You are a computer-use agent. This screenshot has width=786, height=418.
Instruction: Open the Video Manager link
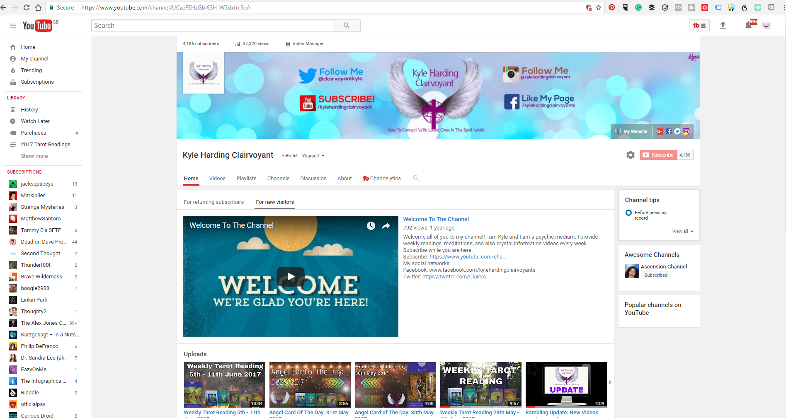pyautogui.click(x=308, y=44)
